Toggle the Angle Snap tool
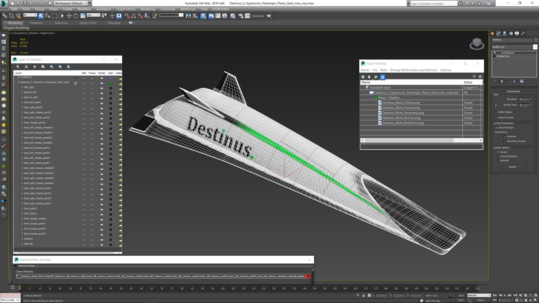This screenshot has width=539, height=303. point(134,16)
